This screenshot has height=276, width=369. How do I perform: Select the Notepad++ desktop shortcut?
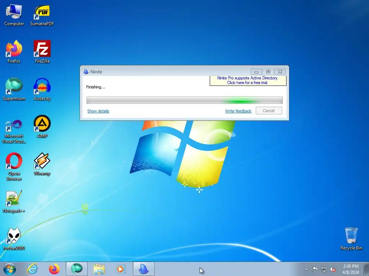(14, 201)
